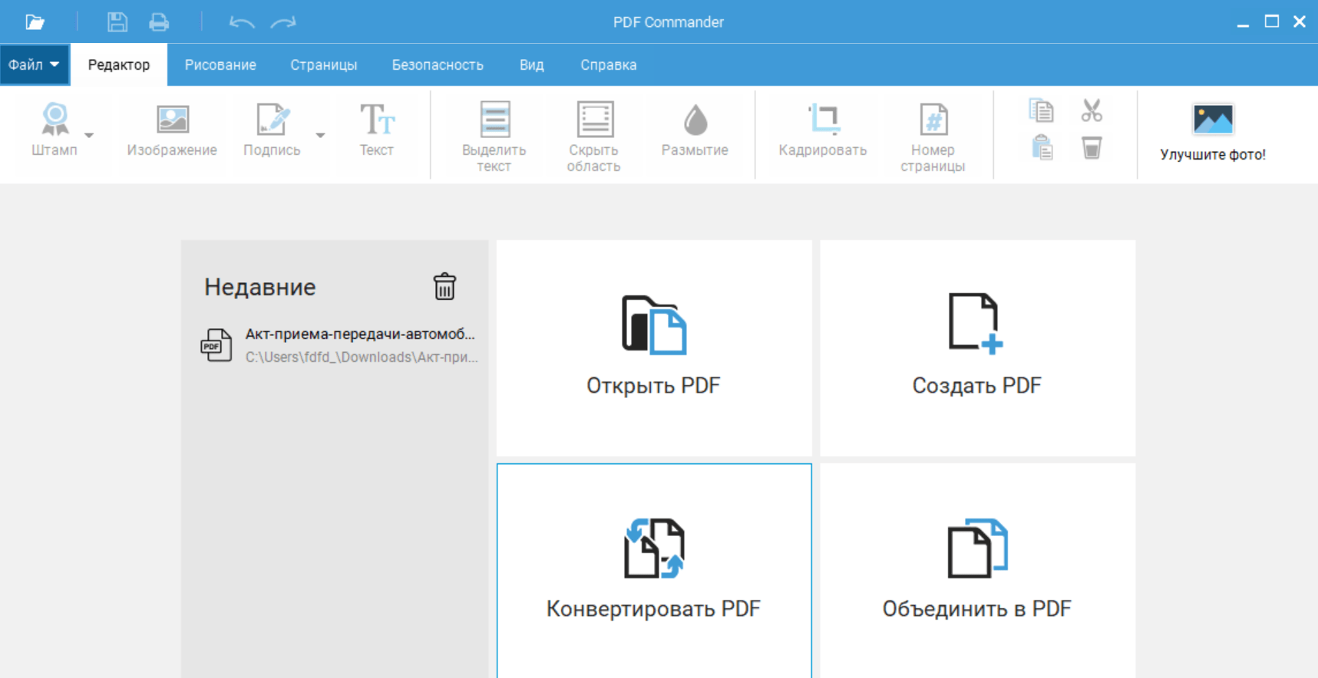Click the PDF file icon in Недавние

(x=216, y=345)
